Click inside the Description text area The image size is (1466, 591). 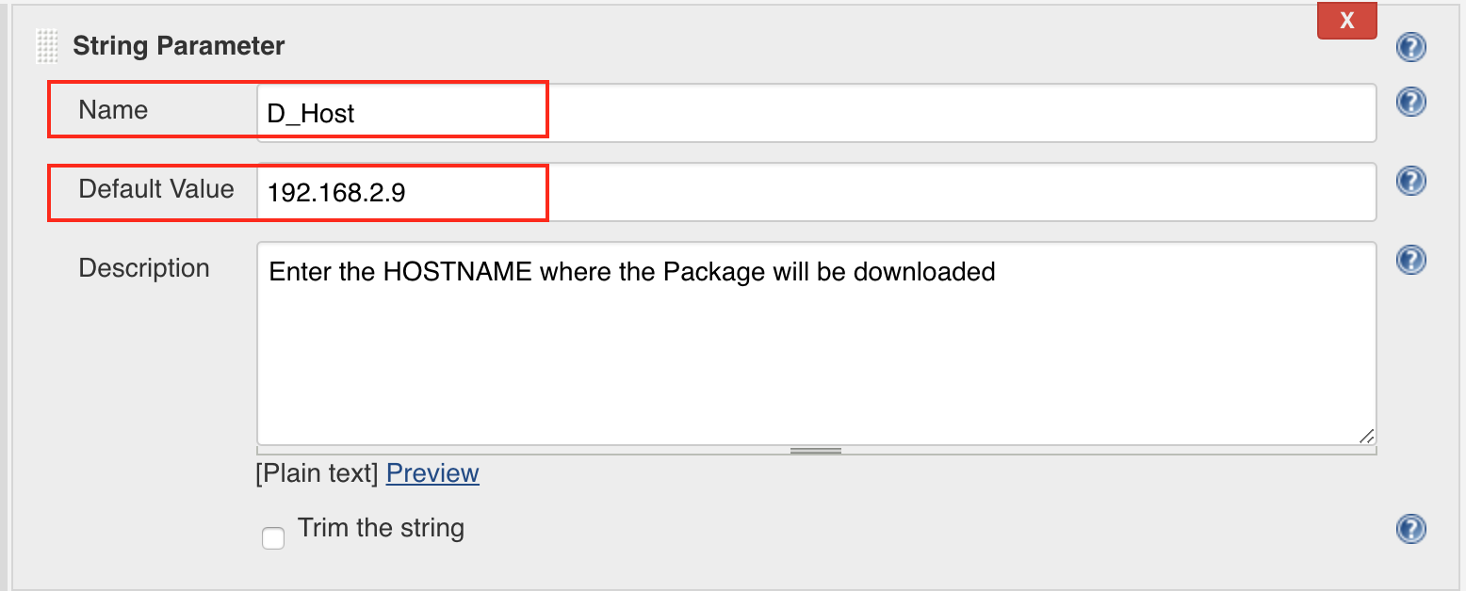(816, 358)
